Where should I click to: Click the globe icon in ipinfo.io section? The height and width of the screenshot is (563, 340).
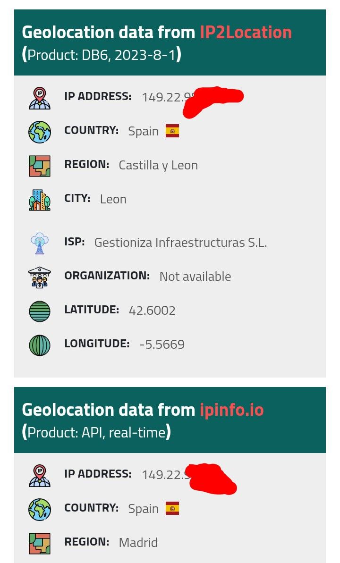40,509
